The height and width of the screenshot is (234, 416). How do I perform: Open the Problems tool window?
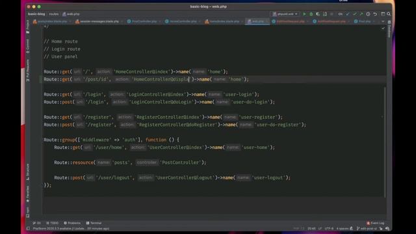tap(72, 223)
